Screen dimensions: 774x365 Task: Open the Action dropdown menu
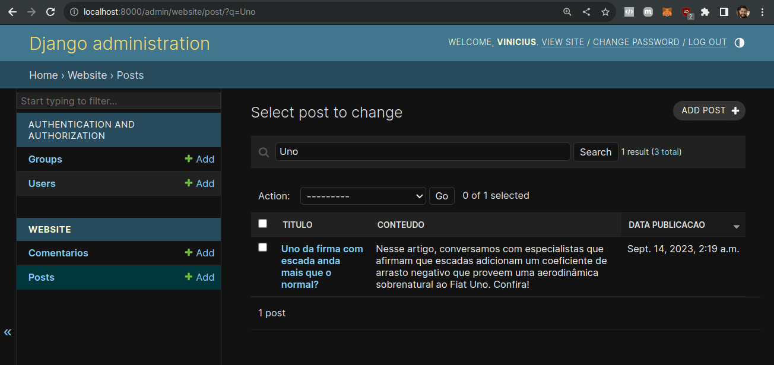363,196
